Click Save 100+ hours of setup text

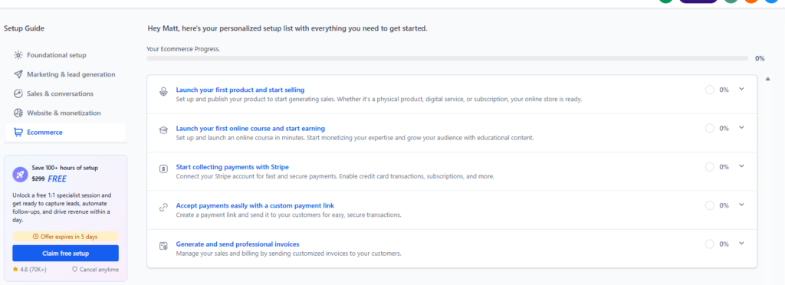click(x=64, y=168)
